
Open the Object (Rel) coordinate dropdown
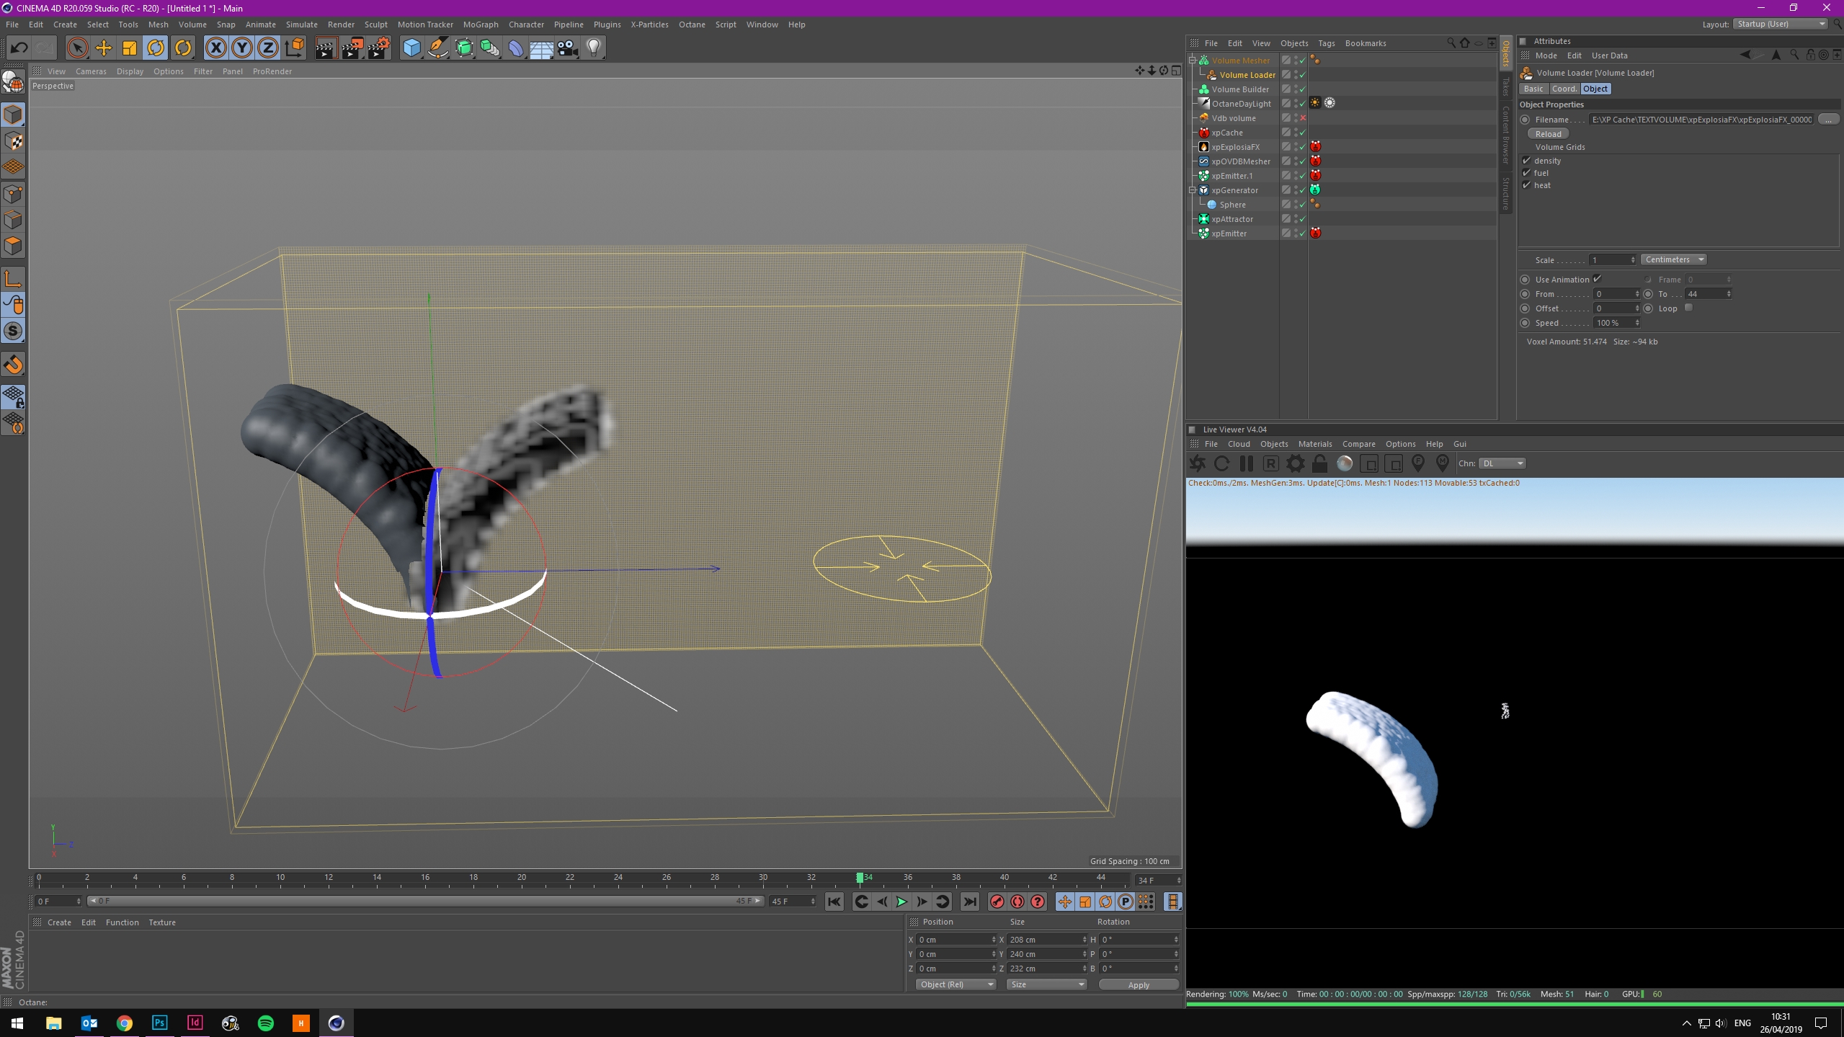(955, 984)
